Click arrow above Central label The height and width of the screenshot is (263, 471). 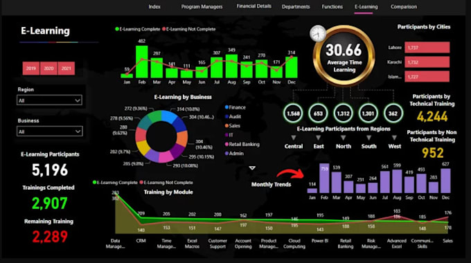pos(294,138)
